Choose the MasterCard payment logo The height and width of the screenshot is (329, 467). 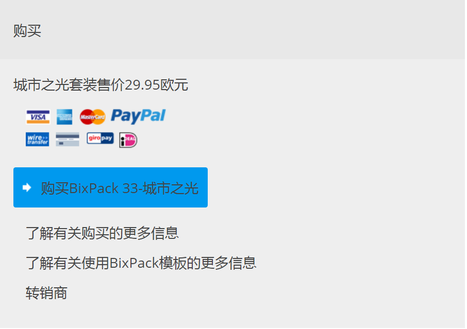(93, 117)
